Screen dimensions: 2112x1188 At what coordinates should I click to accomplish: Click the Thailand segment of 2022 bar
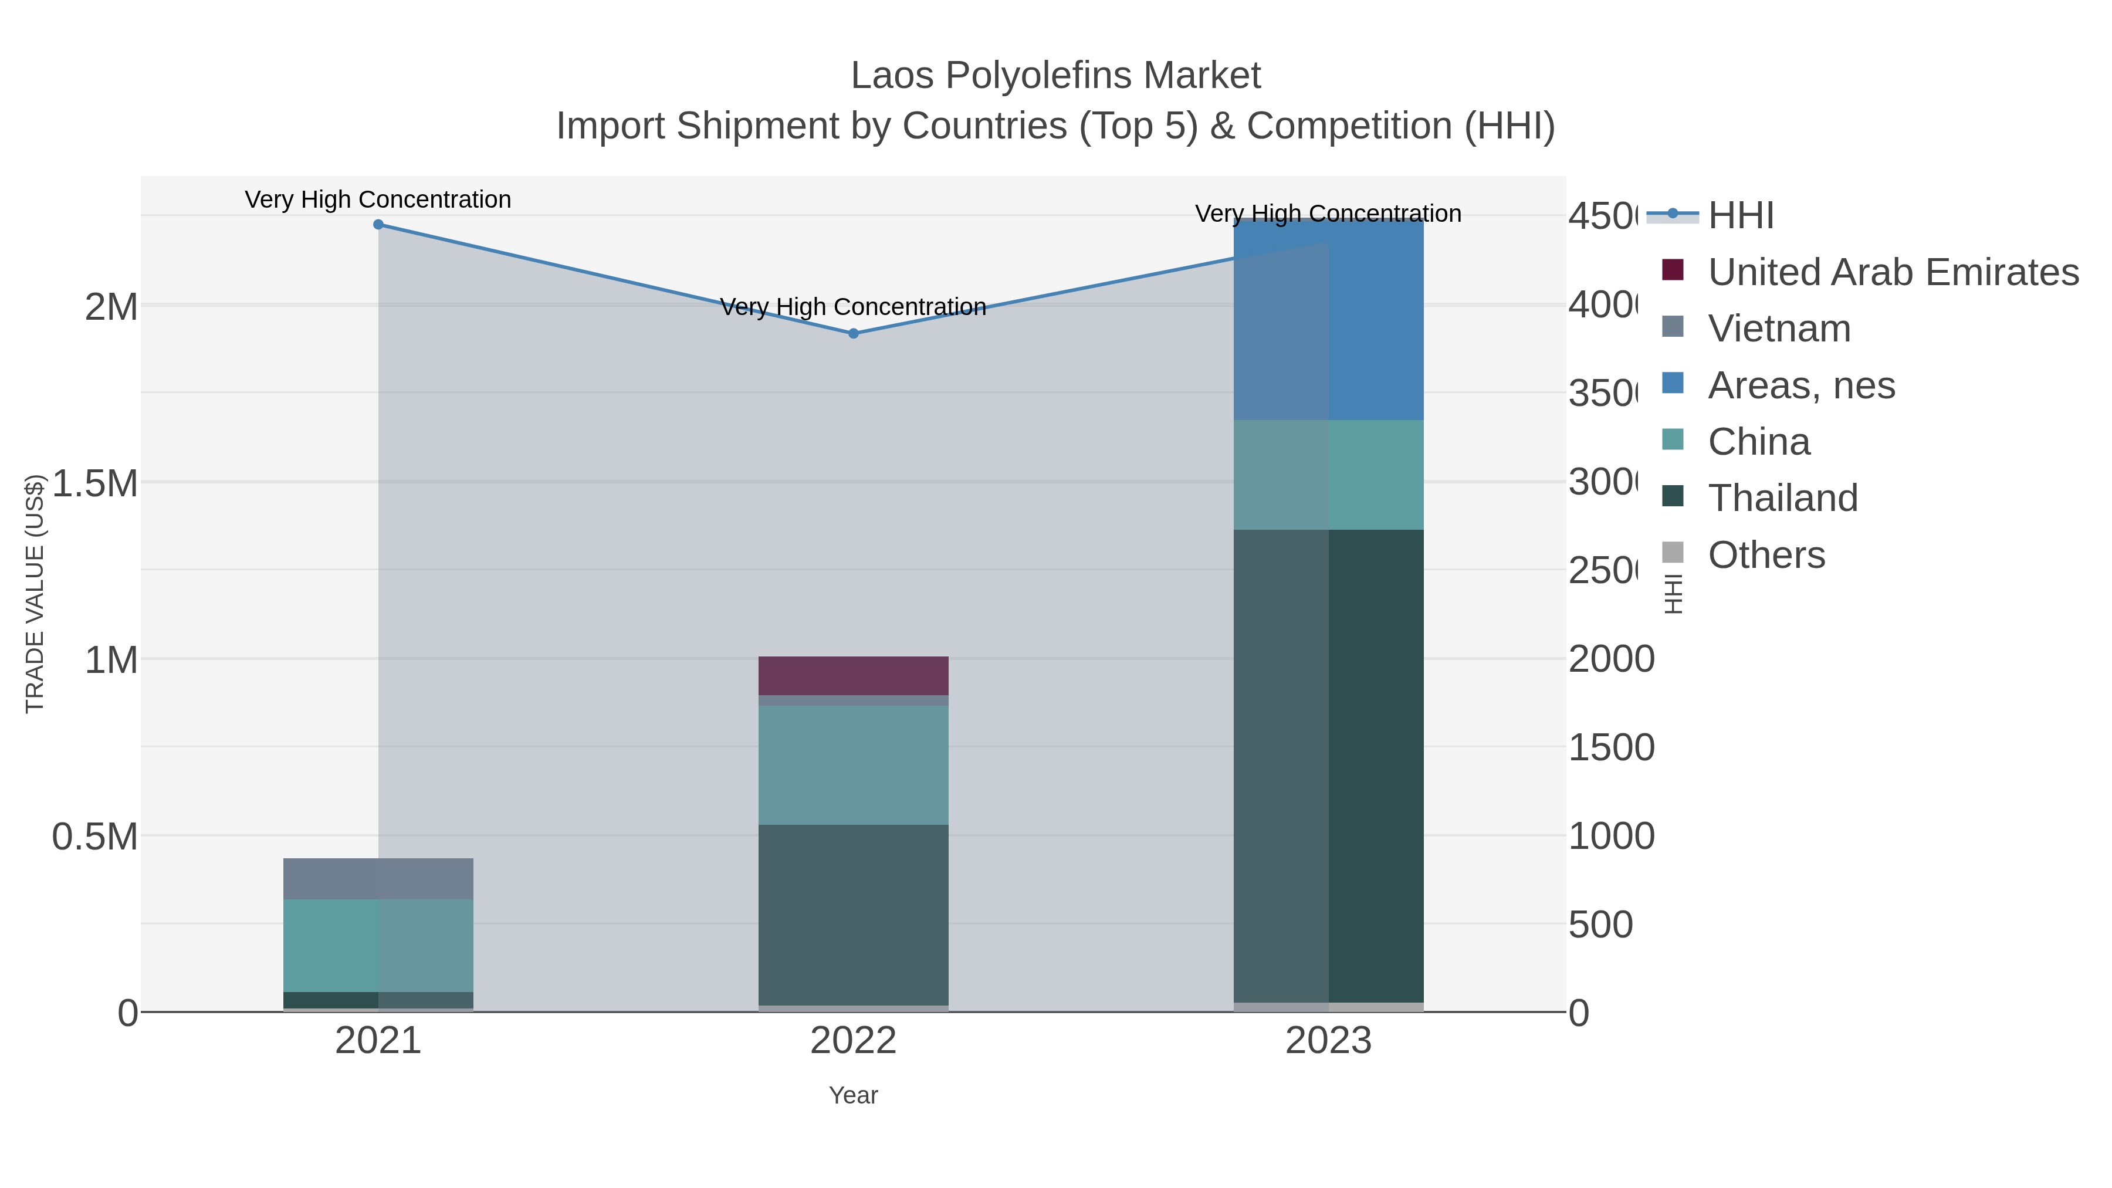pos(854,915)
